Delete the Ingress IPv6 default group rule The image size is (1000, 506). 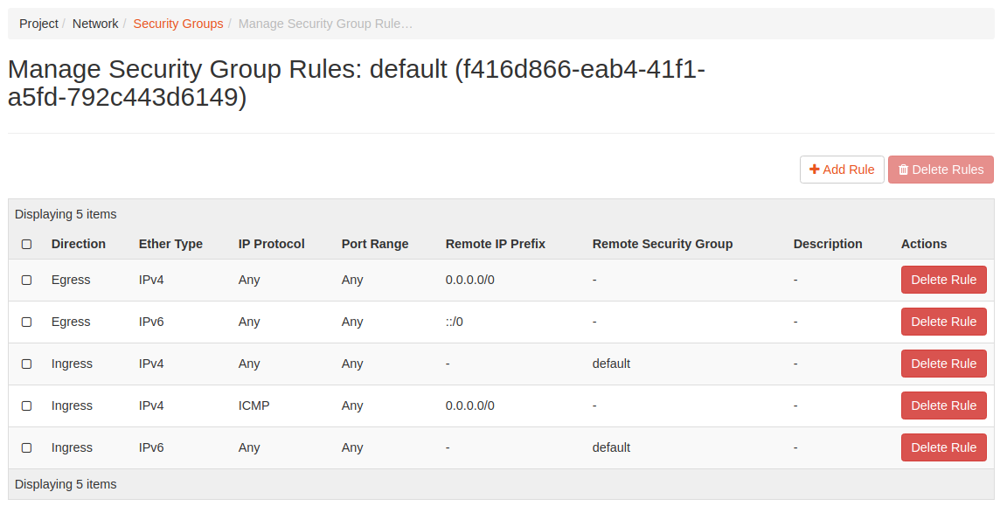943,447
